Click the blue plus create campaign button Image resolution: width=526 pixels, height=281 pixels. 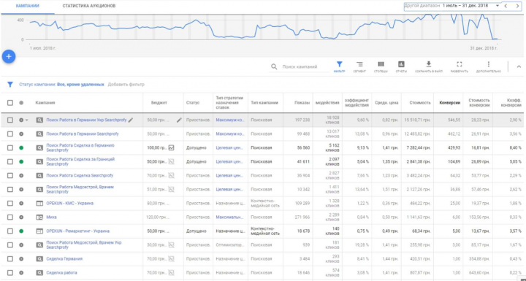[x=9, y=56]
